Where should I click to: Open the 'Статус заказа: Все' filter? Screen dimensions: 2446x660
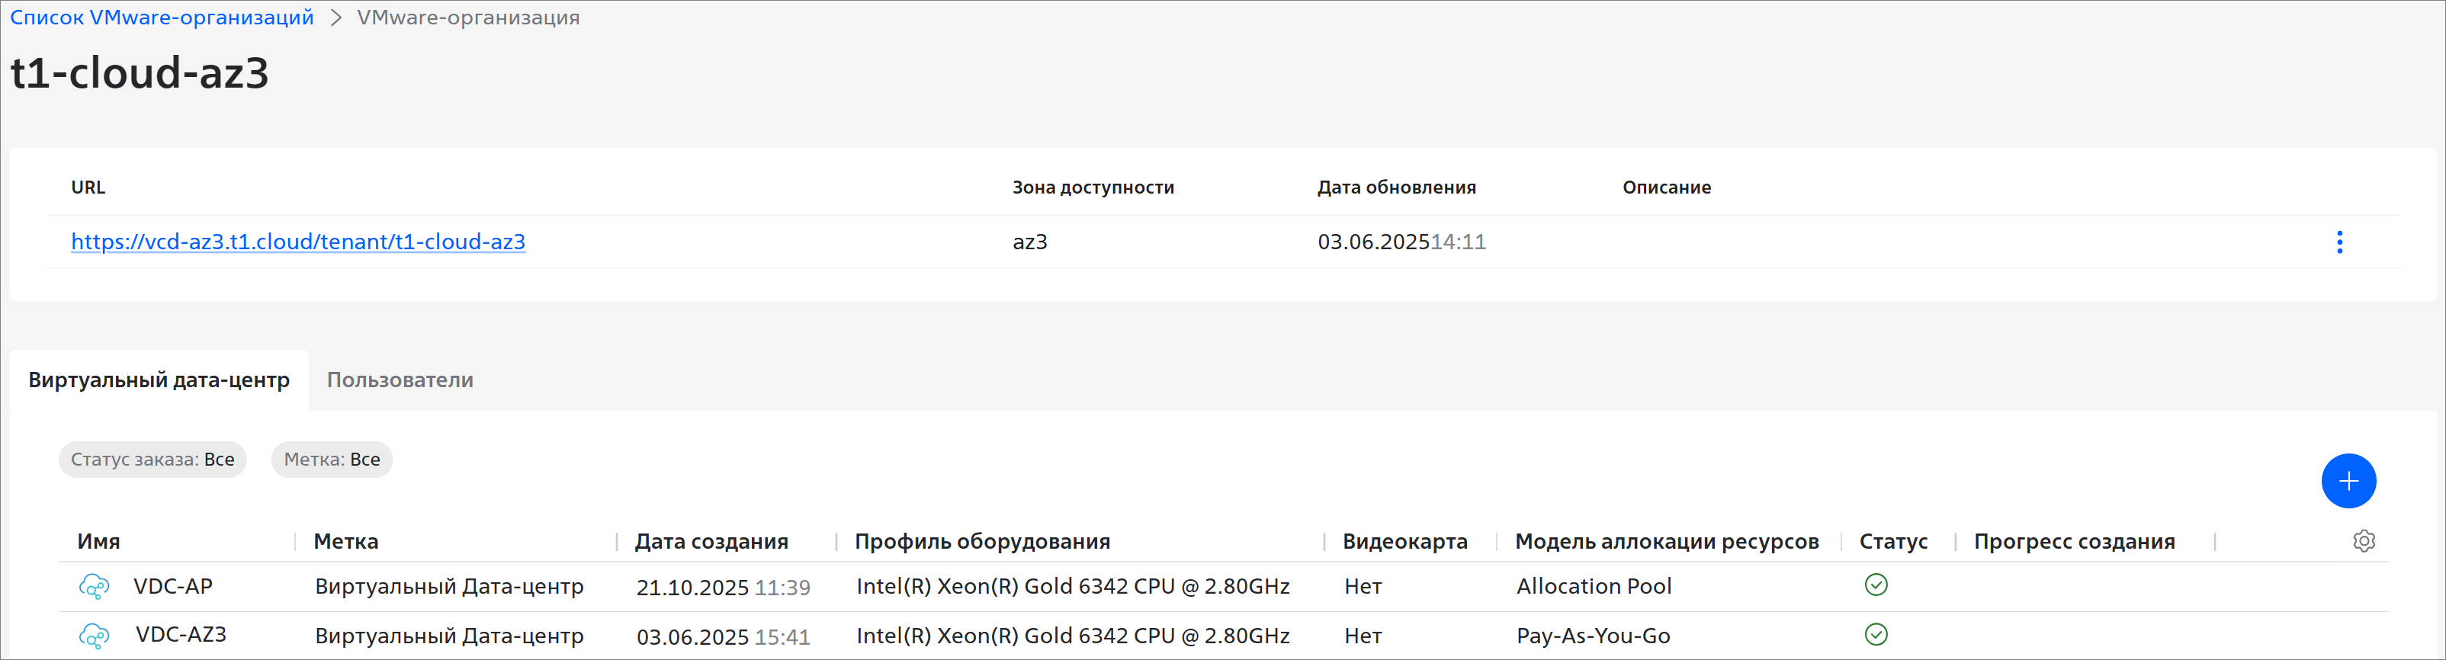click(152, 460)
